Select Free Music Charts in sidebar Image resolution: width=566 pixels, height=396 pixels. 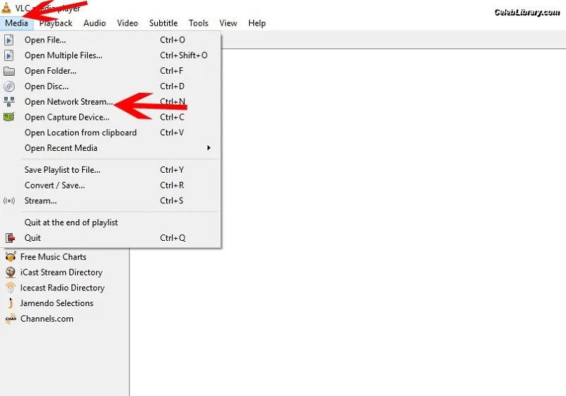click(54, 257)
